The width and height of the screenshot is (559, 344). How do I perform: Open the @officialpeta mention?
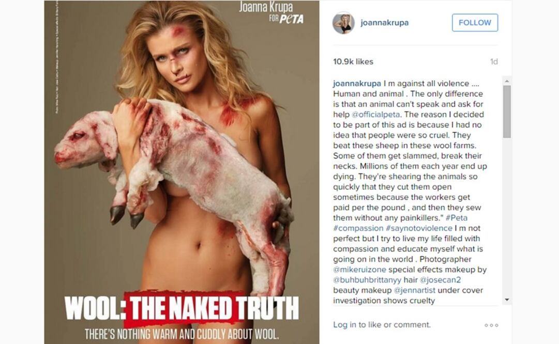point(376,115)
